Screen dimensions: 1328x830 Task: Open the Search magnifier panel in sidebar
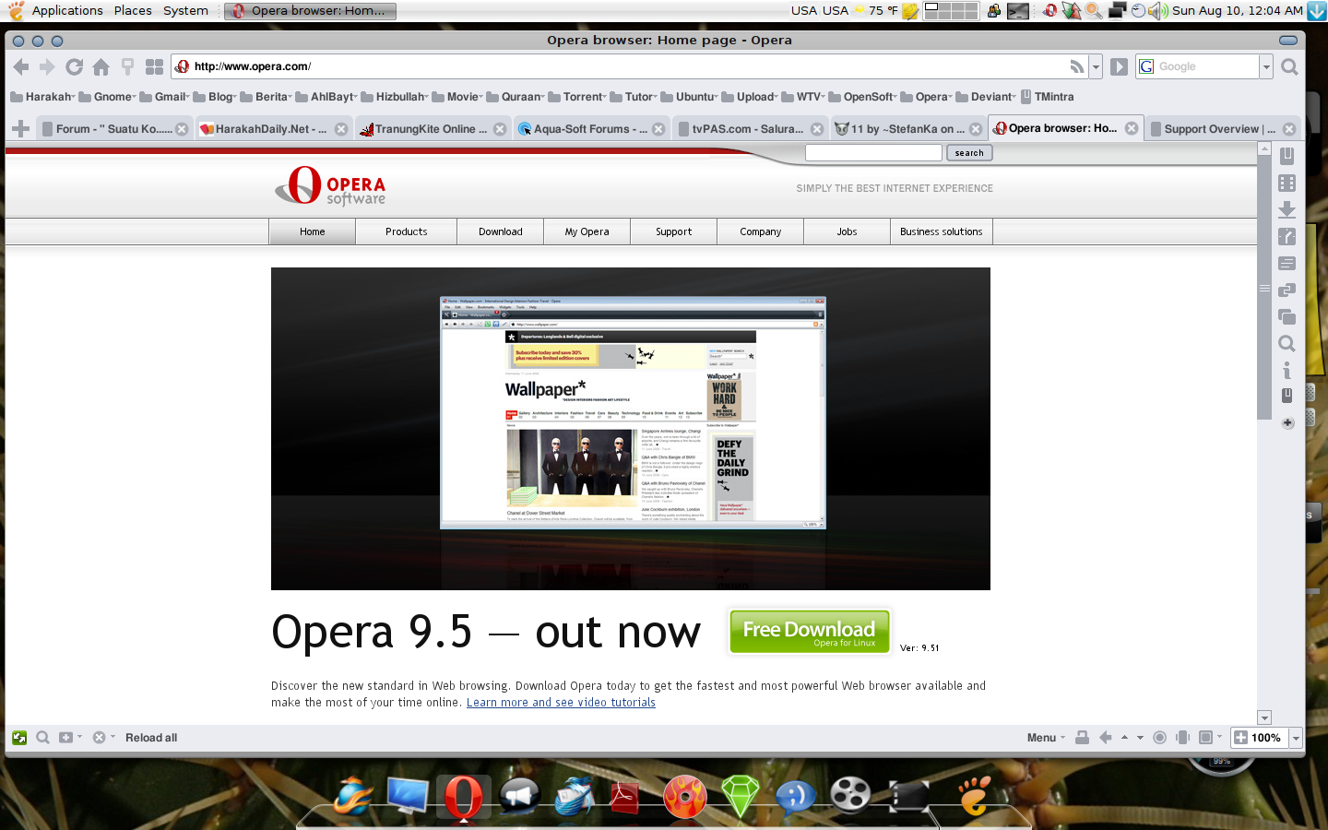click(x=1287, y=344)
